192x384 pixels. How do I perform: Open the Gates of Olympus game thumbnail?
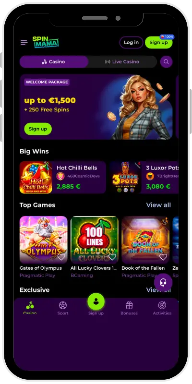(43, 240)
